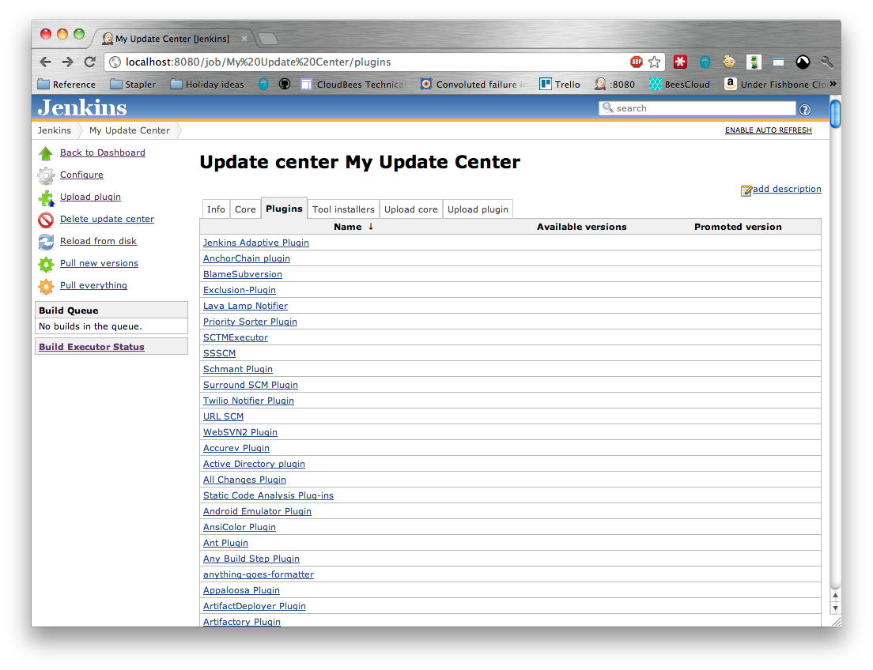Open the Build Executor Status link
This screenshot has width=873, height=670.
tap(91, 347)
